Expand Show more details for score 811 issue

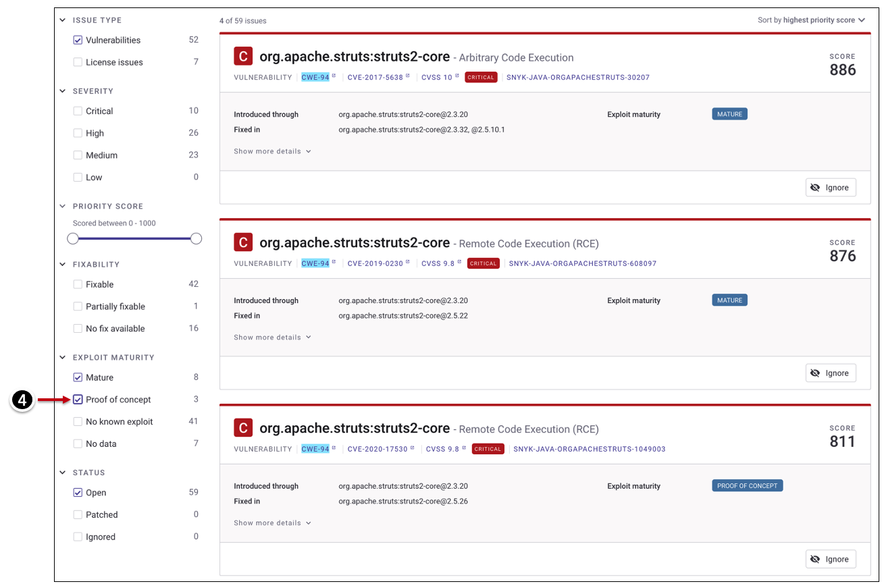coord(272,523)
